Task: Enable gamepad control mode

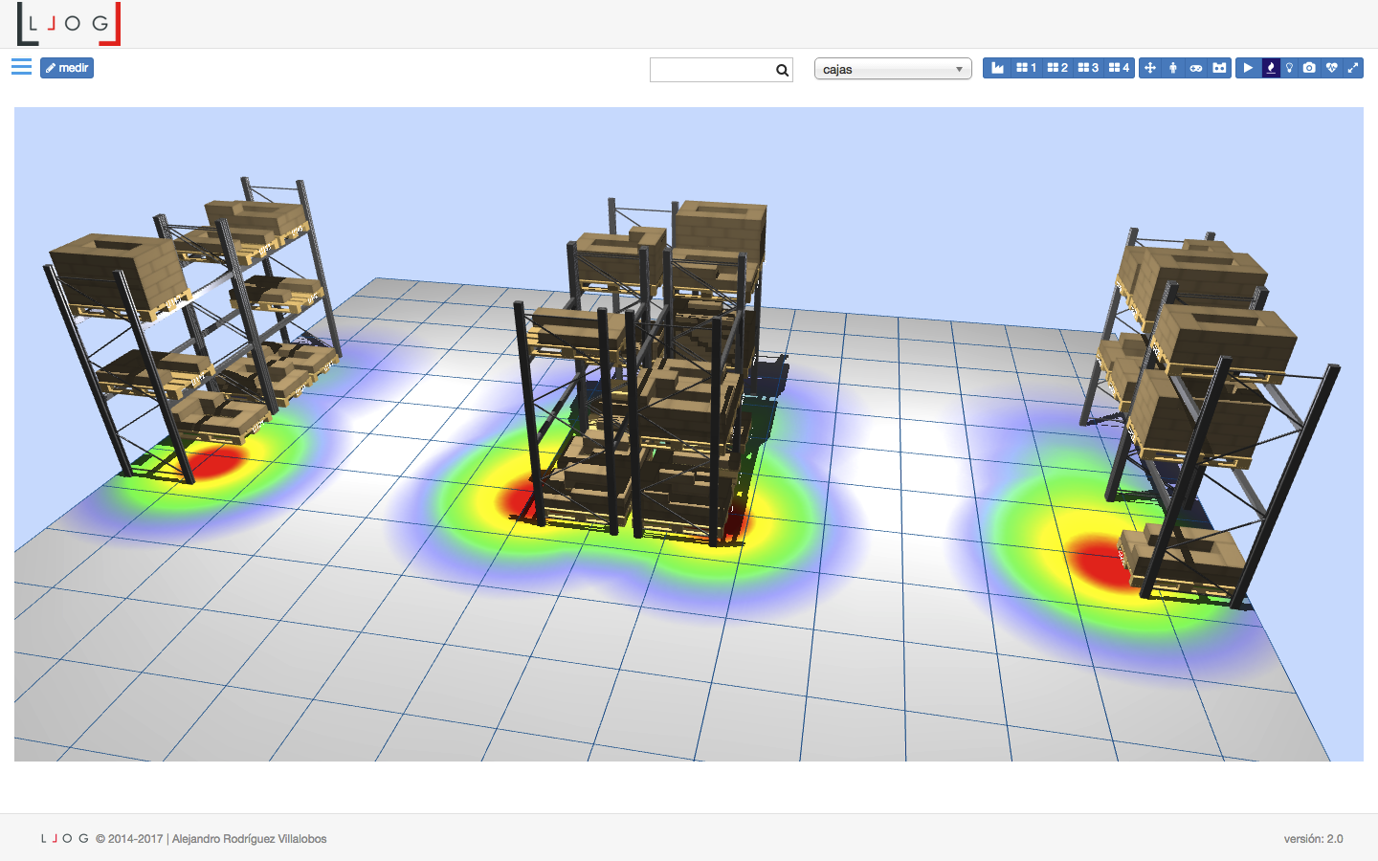Action: coord(1196,68)
